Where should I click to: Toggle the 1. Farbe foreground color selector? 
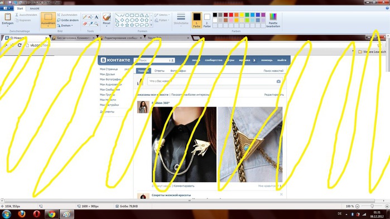click(197, 20)
